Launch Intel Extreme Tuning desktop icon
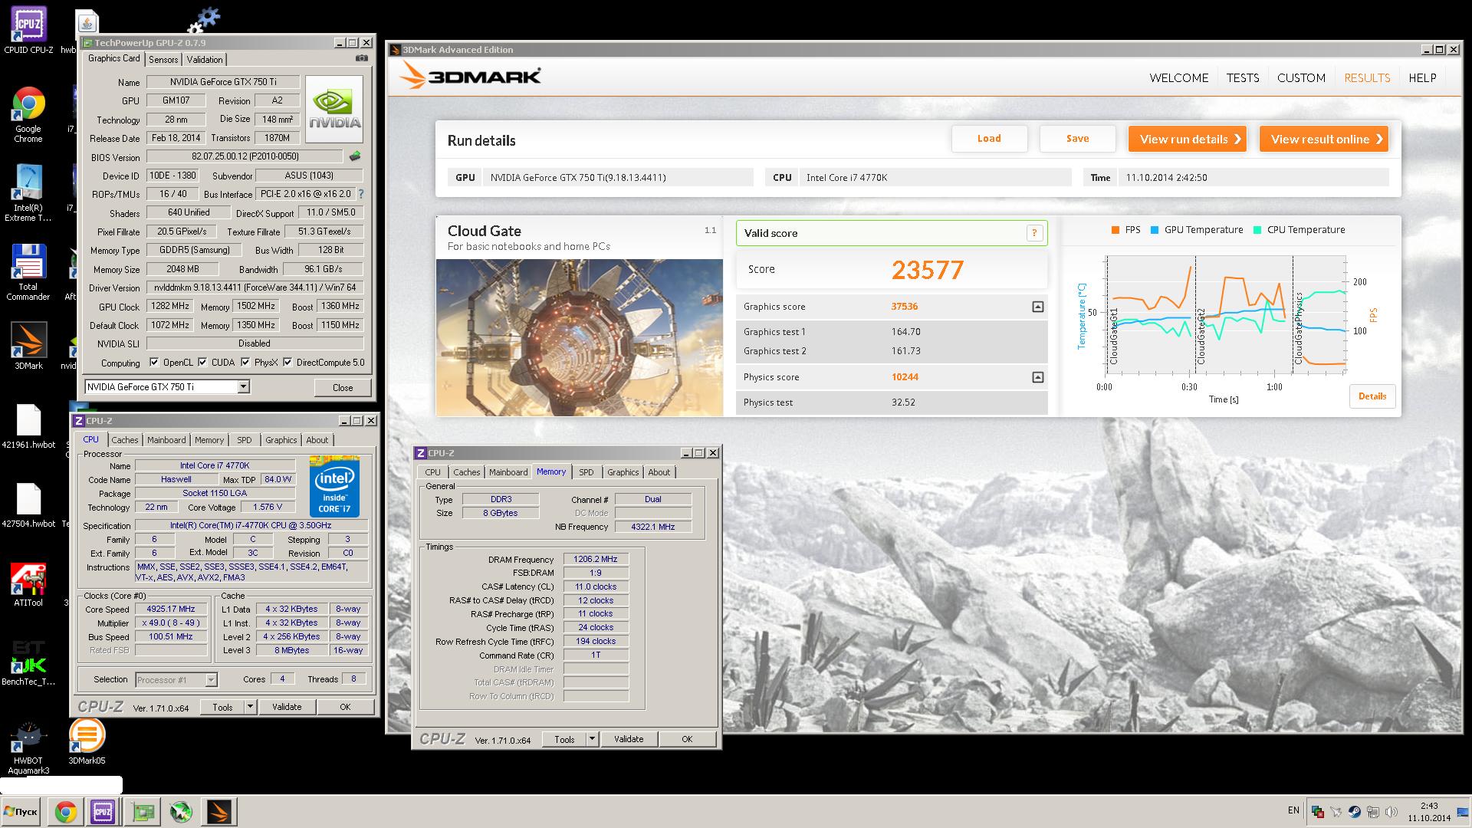The image size is (1472, 828). coord(28,193)
